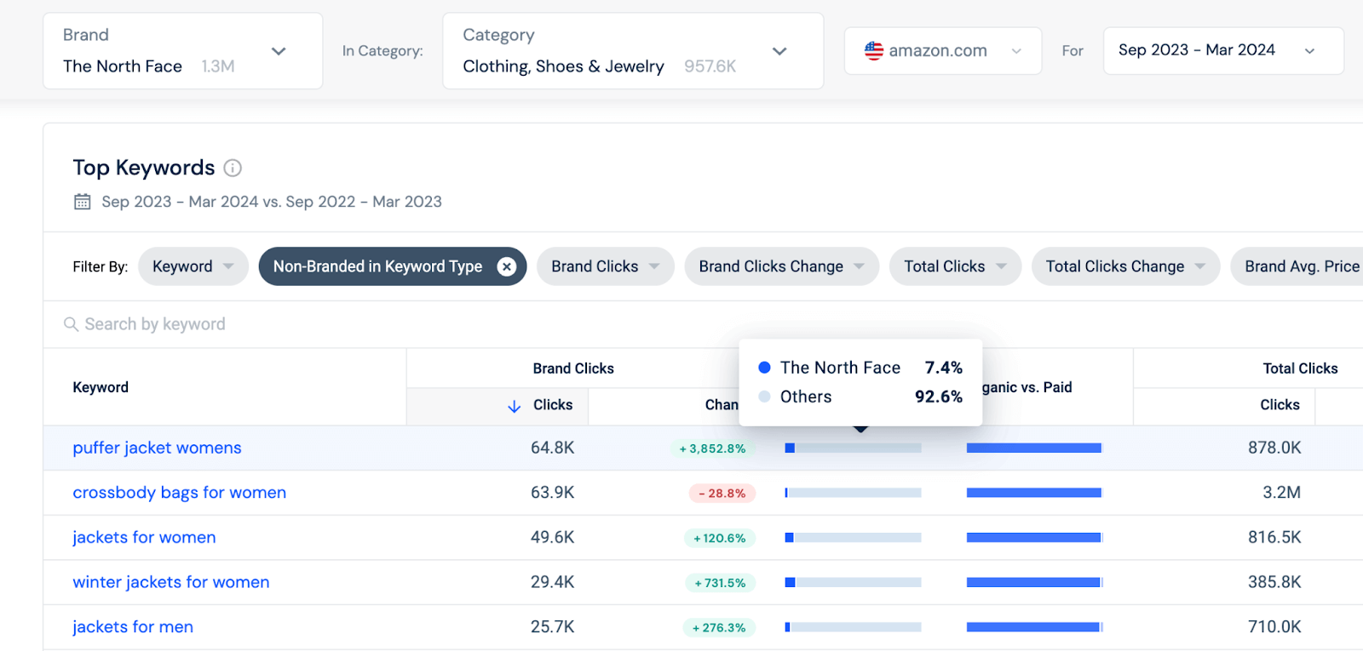Click the US flag icon for amazon.com
This screenshot has height=651, width=1363.
coord(874,51)
